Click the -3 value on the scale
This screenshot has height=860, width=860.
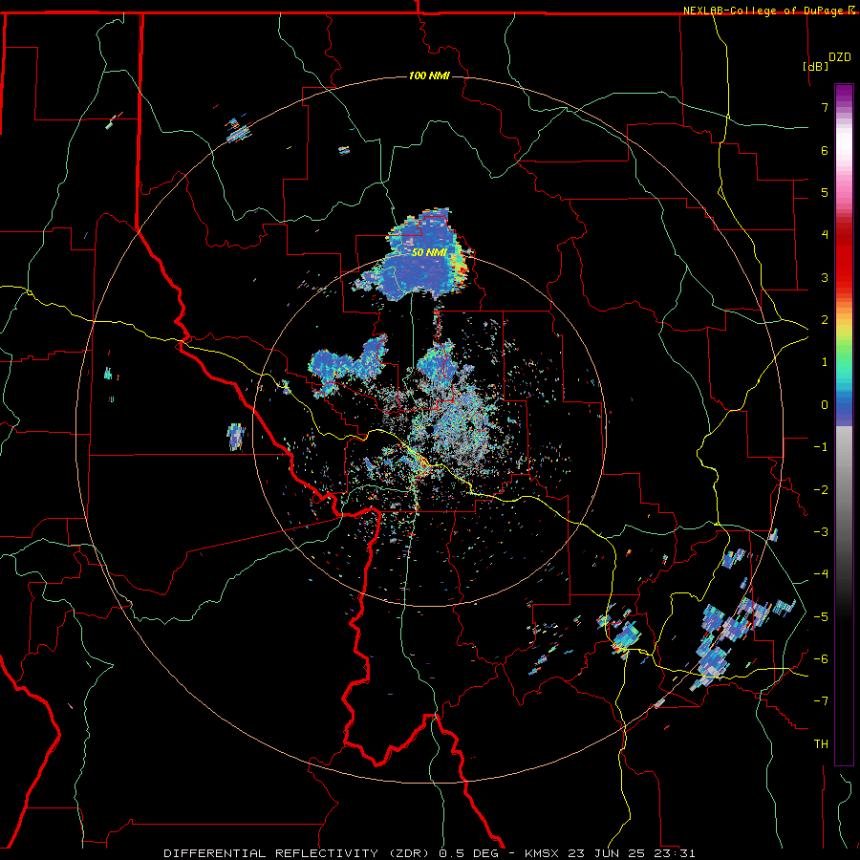tap(821, 532)
